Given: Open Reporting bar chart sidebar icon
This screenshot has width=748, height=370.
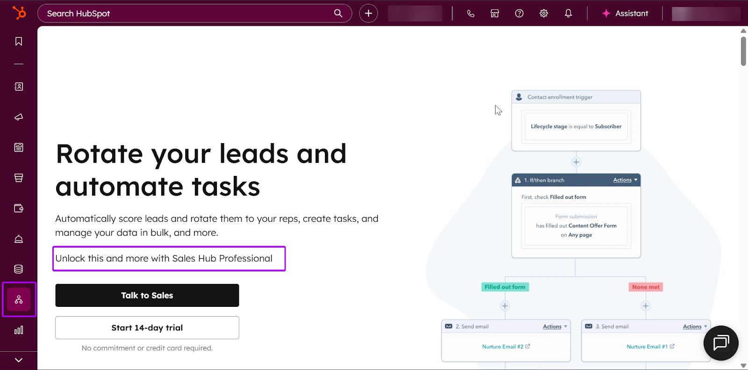Looking at the screenshot, I should coord(19,330).
